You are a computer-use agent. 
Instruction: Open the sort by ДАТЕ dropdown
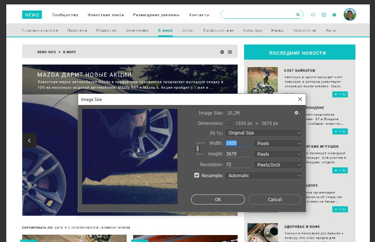point(61,228)
